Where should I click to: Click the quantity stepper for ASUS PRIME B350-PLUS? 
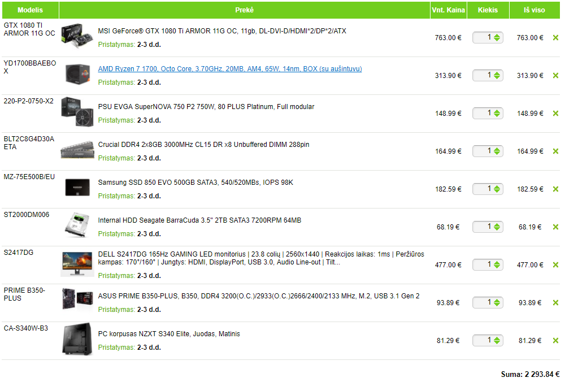pos(497,302)
